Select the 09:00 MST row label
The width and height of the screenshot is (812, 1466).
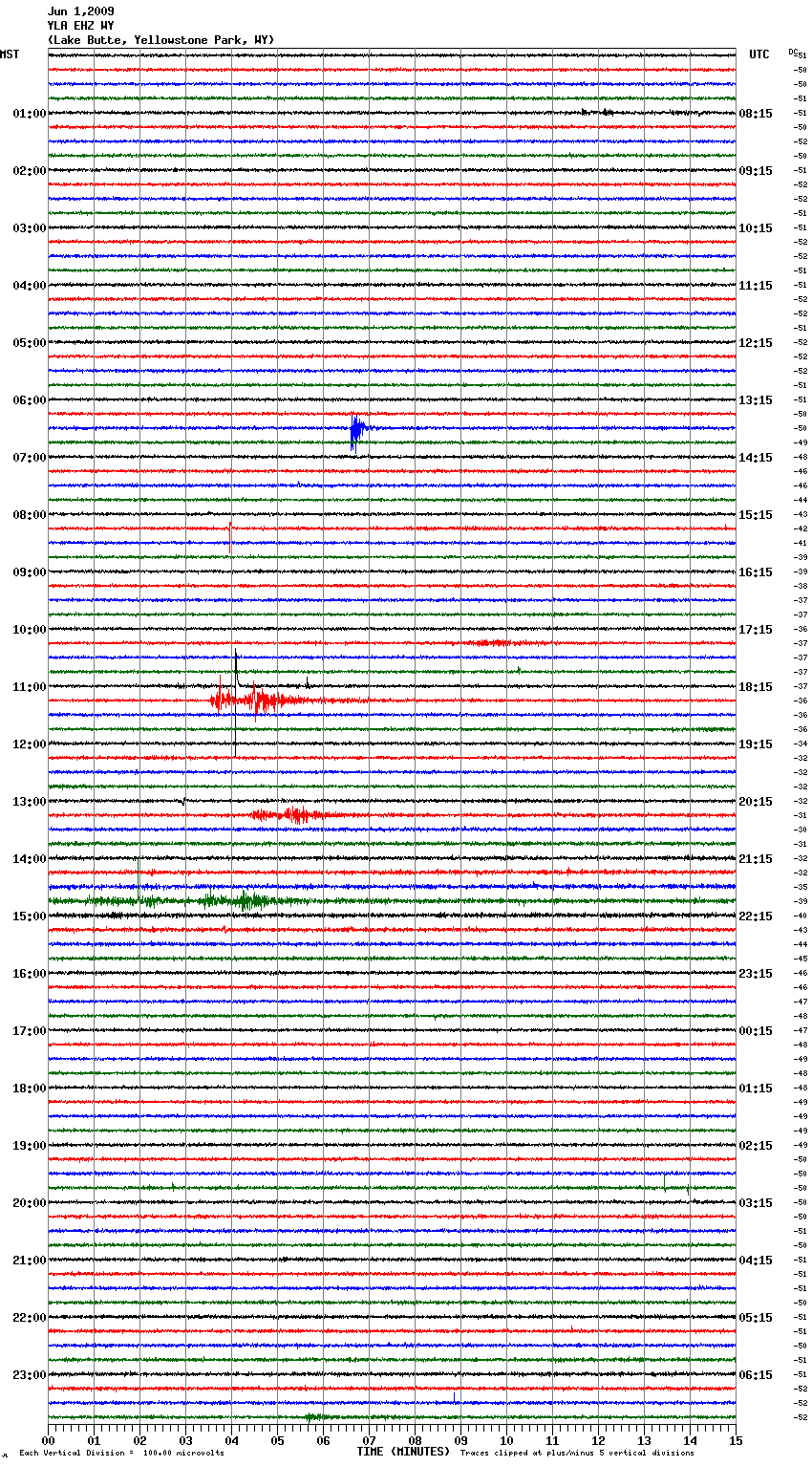30,572
